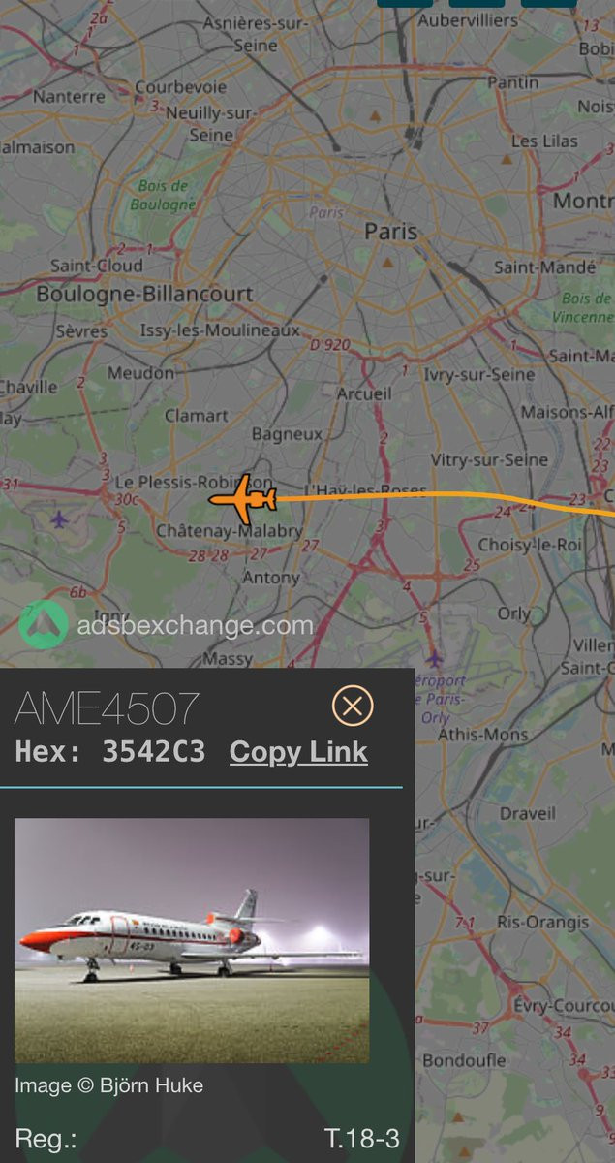
Task: Click the orange flight track line
Action: click(x=436, y=495)
